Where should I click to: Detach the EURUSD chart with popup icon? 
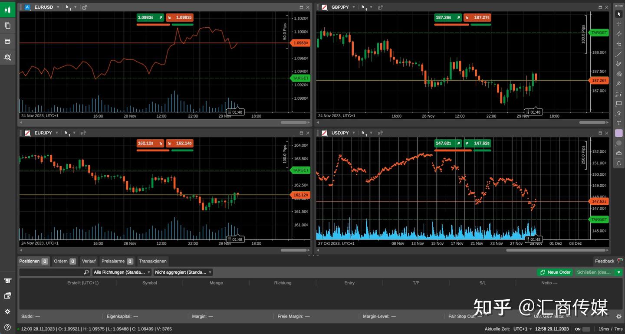[x=85, y=7]
